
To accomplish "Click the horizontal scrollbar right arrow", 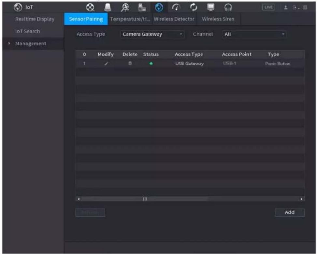I will (x=301, y=199).
